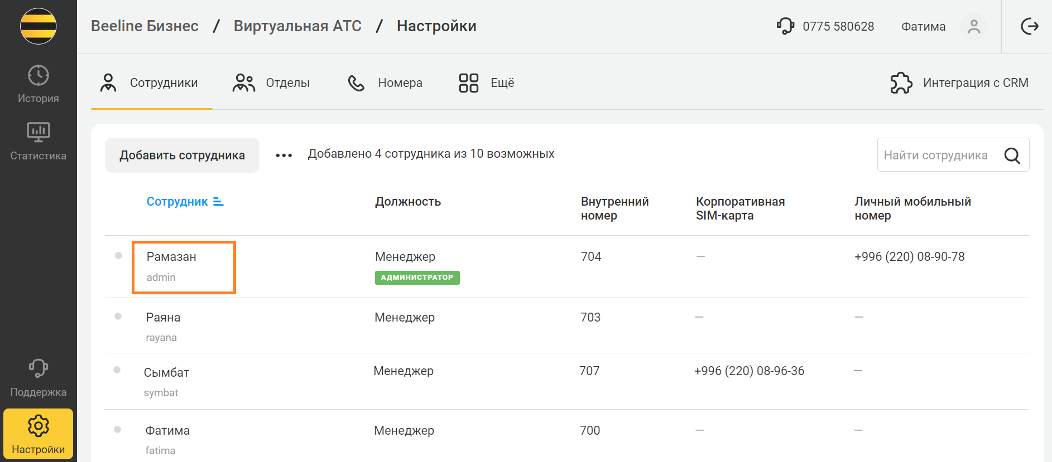Click the headset icon beside 0775 580628

pyautogui.click(x=785, y=26)
